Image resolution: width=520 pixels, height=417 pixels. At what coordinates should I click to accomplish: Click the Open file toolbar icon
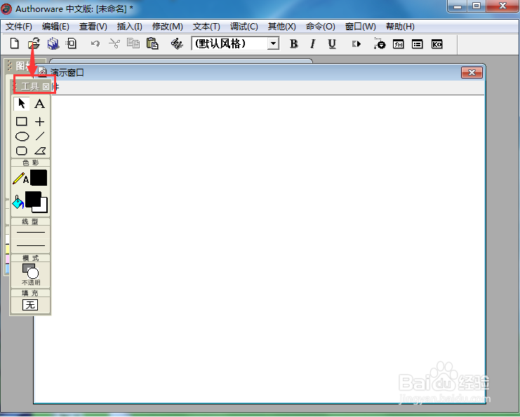coord(34,43)
